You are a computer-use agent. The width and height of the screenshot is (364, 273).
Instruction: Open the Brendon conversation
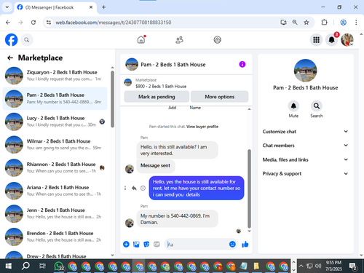click(55, 237)
